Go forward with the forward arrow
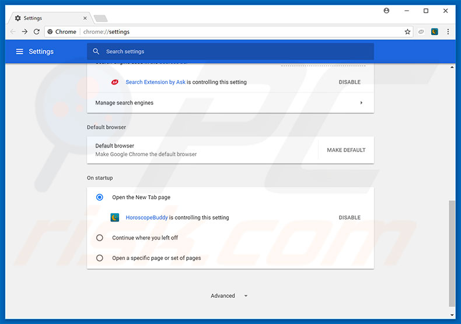 25,31
